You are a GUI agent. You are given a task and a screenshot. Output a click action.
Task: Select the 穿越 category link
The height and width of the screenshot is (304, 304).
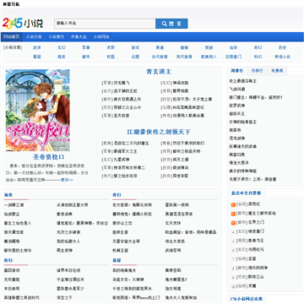click(x=209, y=47)
